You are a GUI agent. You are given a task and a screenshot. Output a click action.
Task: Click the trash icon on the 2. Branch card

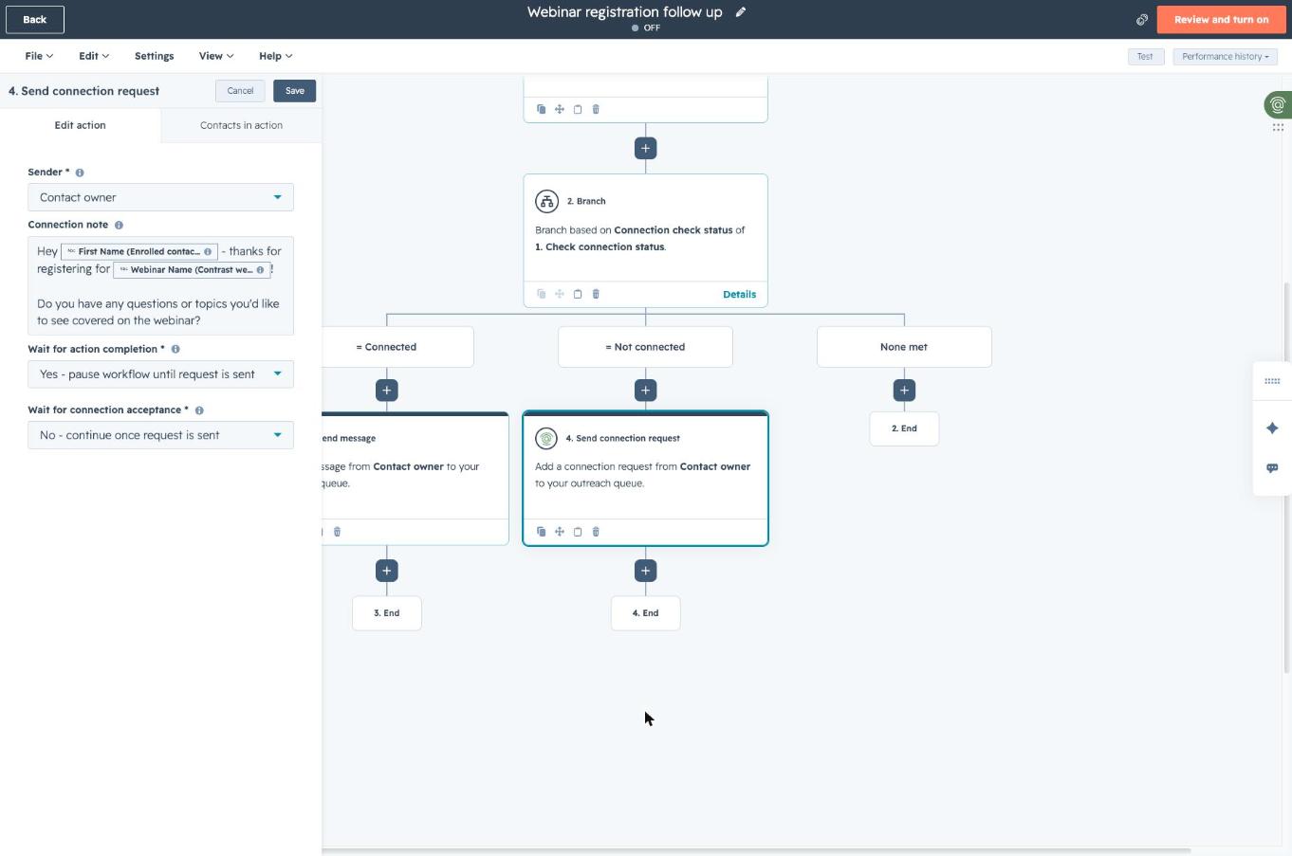coord(596,294)
